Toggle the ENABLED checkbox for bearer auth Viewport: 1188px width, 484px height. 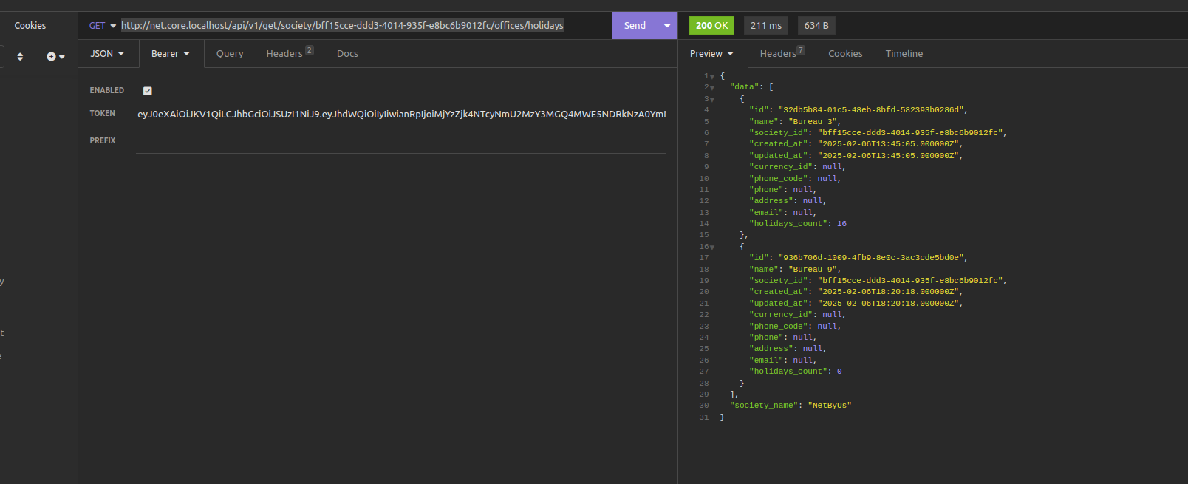click(148, 91)
